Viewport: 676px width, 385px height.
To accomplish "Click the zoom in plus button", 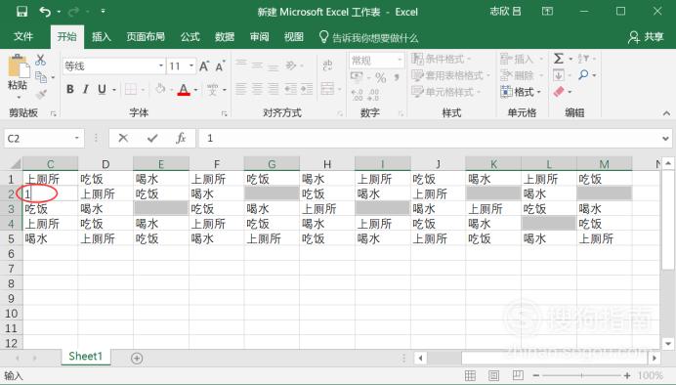I will pyautogui.click(x=627, y=375).
